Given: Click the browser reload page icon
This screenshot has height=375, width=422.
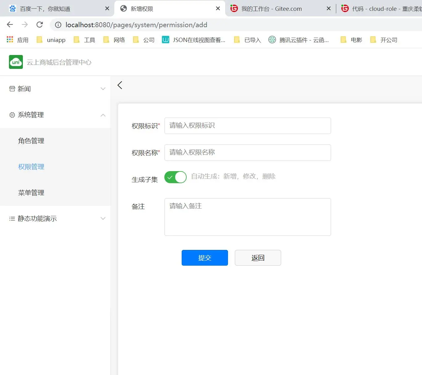Looking at the screenshot, I should pos(40,25).
